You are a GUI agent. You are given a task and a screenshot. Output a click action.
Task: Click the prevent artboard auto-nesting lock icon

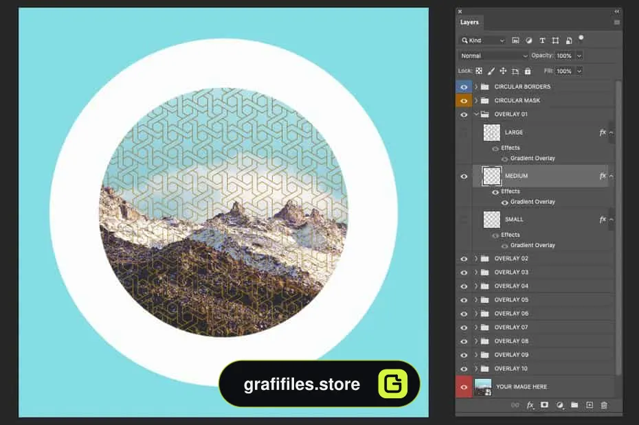[x=515, y=71]
